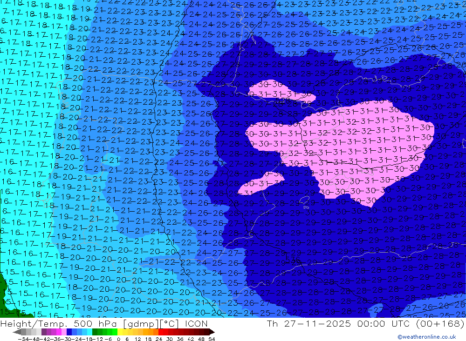Click the '528' height contour label on the map

283,100
